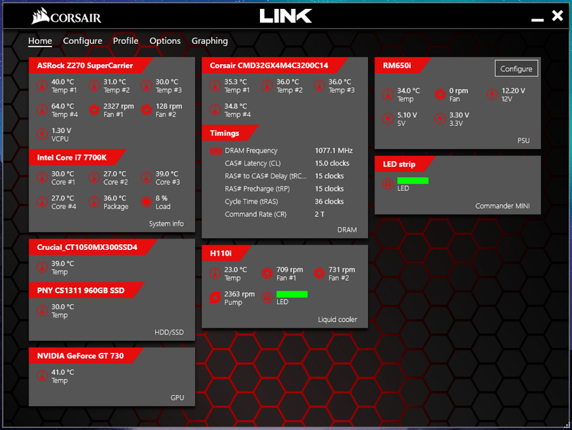Click the Corsair logo

click(66, 16)
